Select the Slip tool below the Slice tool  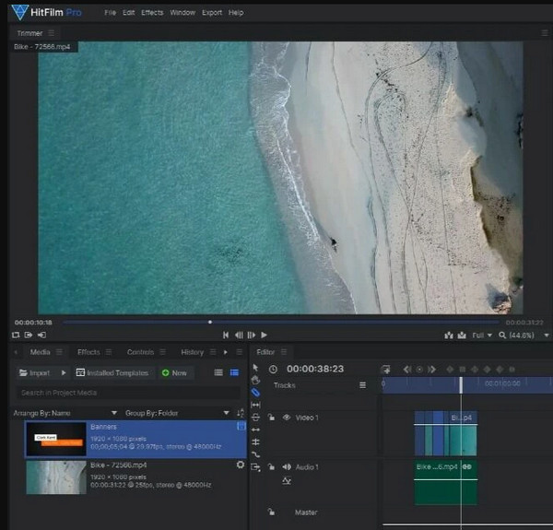255,405
